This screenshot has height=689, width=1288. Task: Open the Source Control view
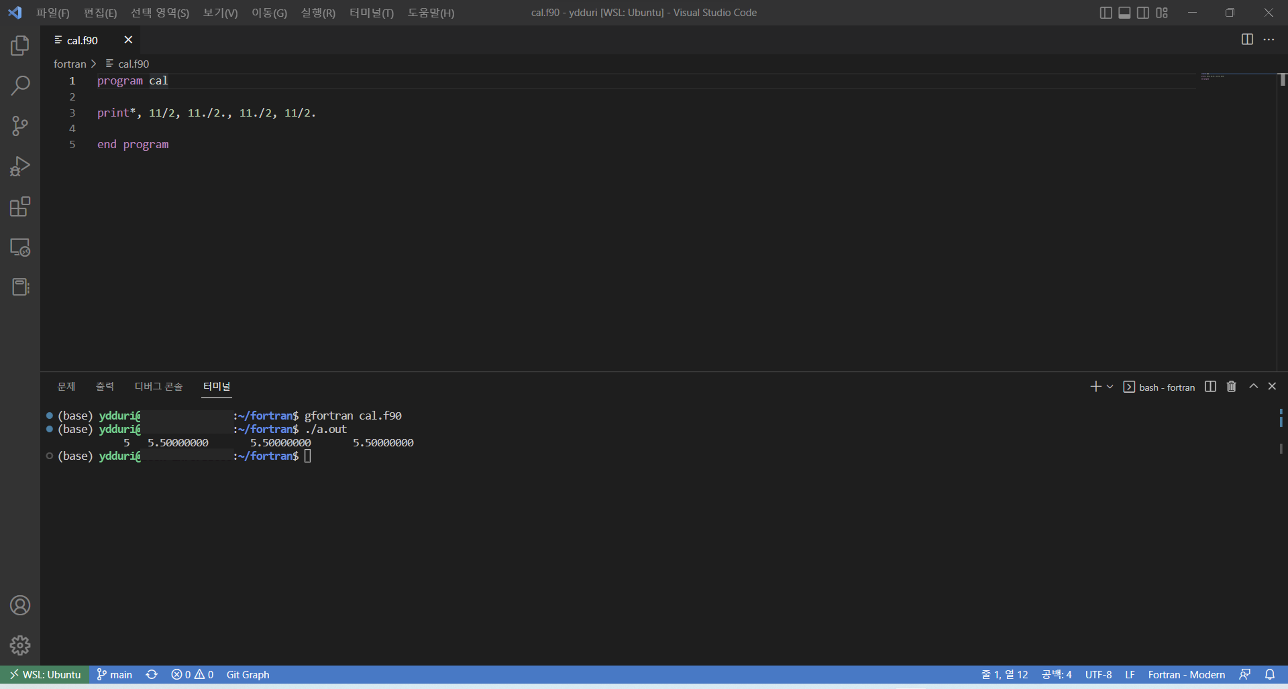coord(20,126)
